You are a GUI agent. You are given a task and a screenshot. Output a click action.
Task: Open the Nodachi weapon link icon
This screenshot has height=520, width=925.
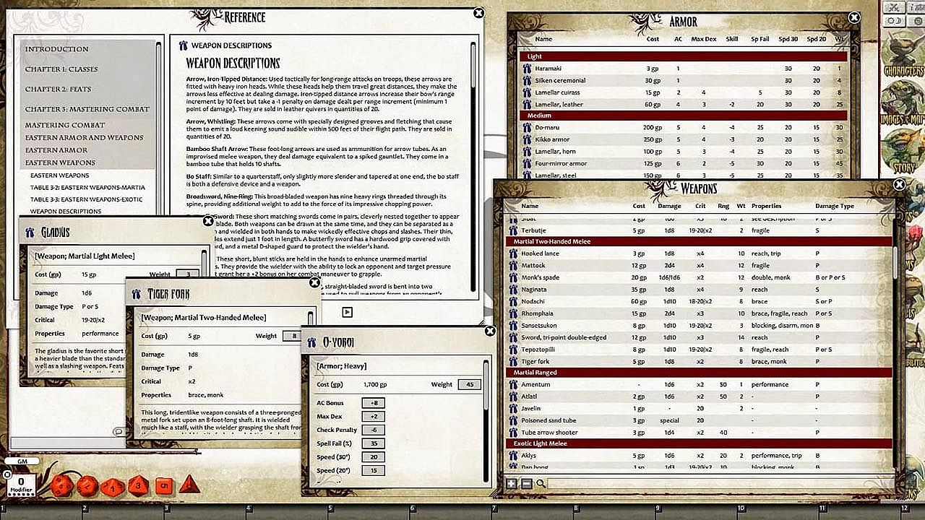(x=513, y=302)
